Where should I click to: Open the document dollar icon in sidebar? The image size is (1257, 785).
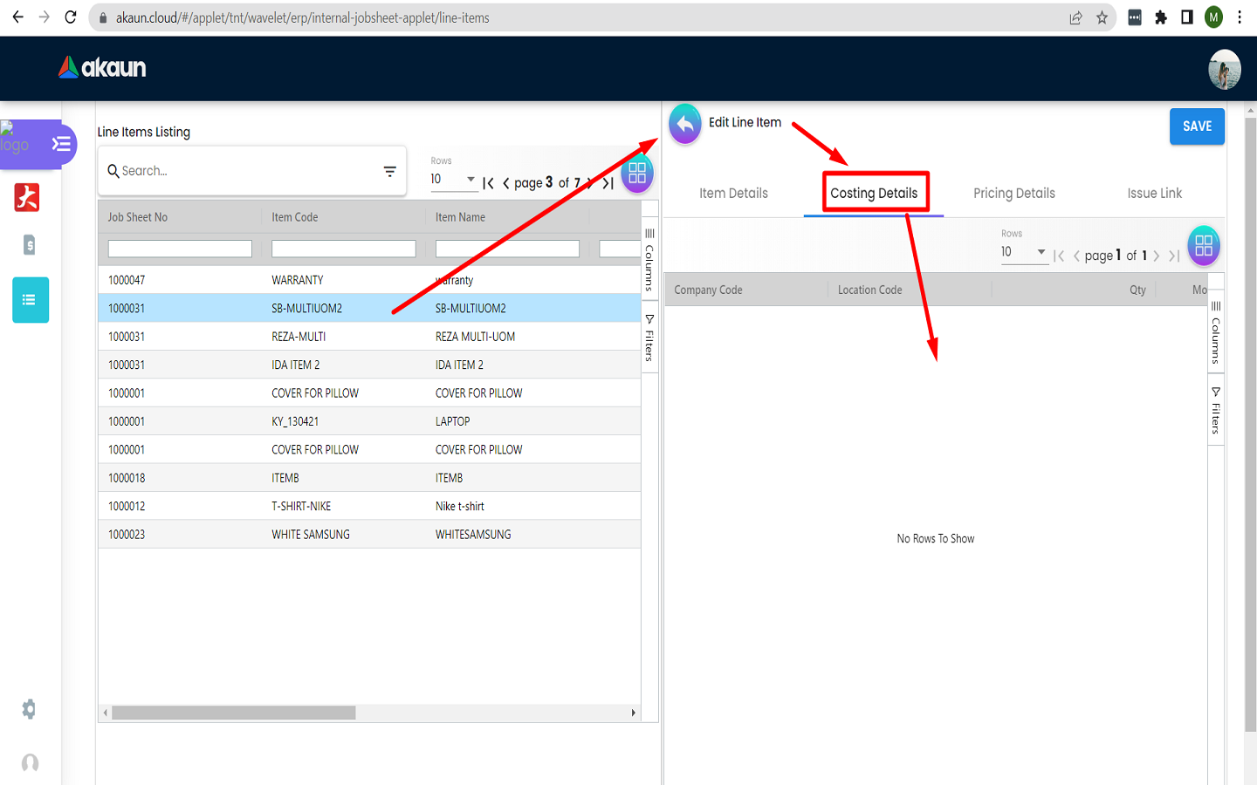[30, 245]
